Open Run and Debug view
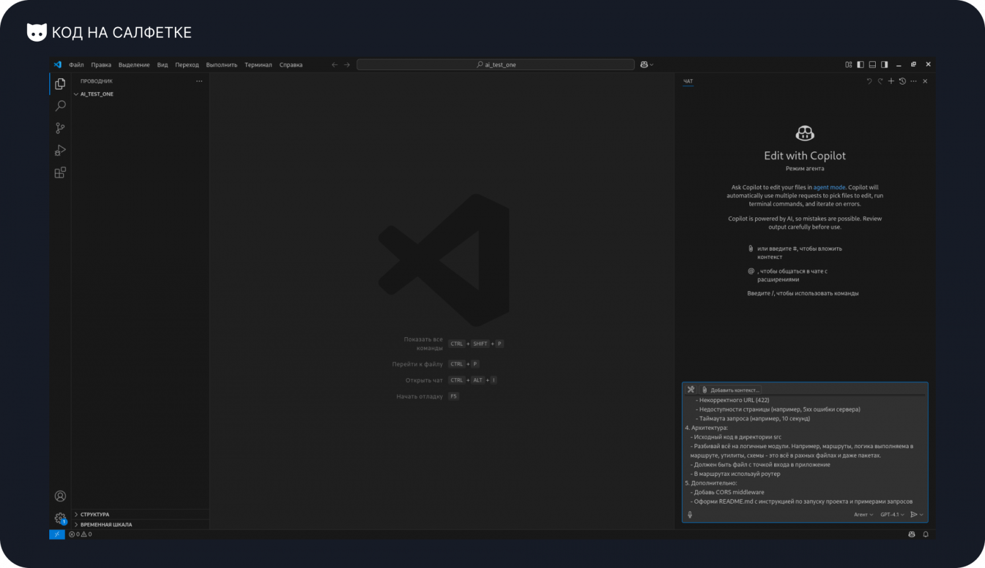Image resolution: width=985 pixels, height=568 pixels. point(60,150)
